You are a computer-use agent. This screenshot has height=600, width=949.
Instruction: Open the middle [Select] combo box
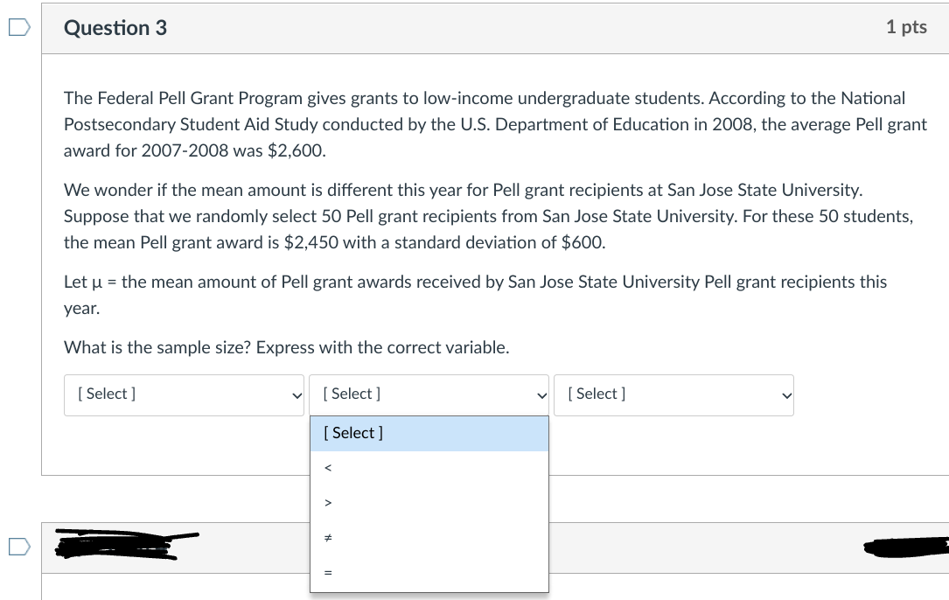pyautogui.click(x=429, y=395)
